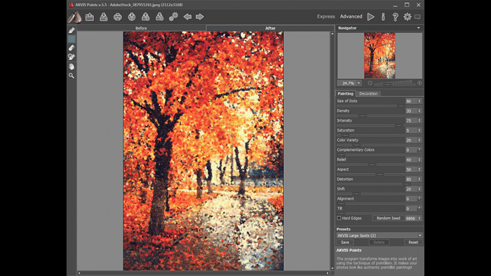Image resolution: width=491 pixels, height=276 pixels.
Task: Enable the Hard Edges checkbox
Action: [339, 218]
